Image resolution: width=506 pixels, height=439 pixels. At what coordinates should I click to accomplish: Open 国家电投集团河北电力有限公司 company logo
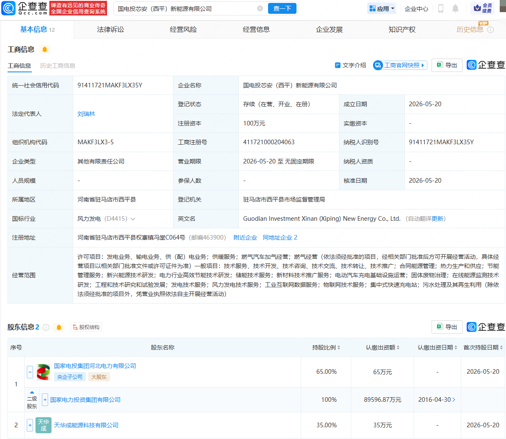pos(43,372)
